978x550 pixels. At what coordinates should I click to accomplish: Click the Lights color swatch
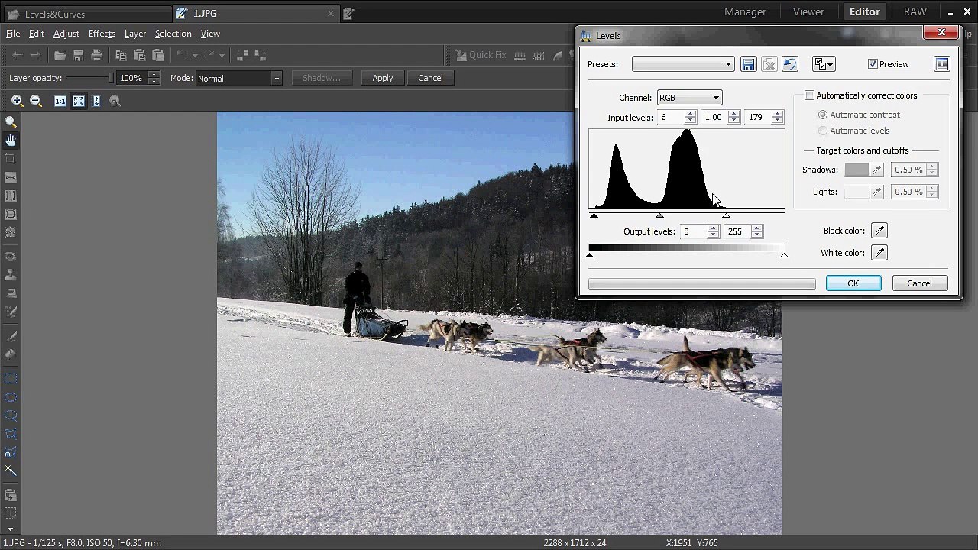(857, 192)
